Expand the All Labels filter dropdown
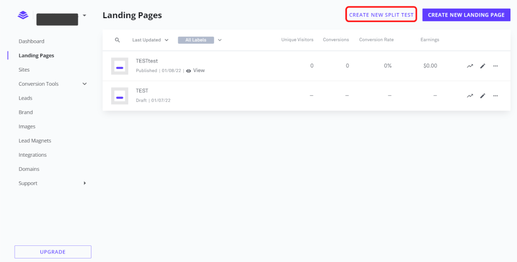Image resolution: width=517 pixels, height=262 pixels. coord(220,40)
